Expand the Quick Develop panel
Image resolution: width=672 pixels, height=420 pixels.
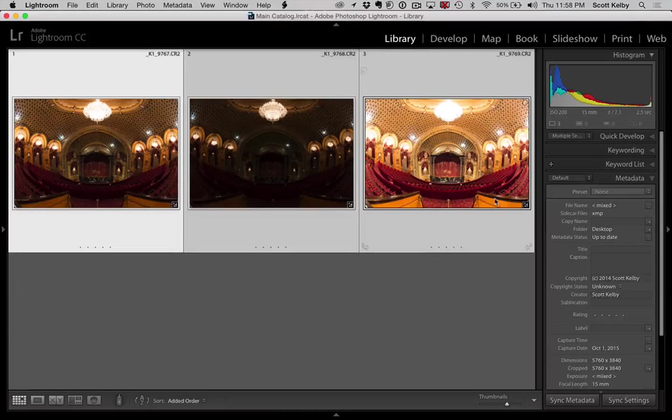651,136
